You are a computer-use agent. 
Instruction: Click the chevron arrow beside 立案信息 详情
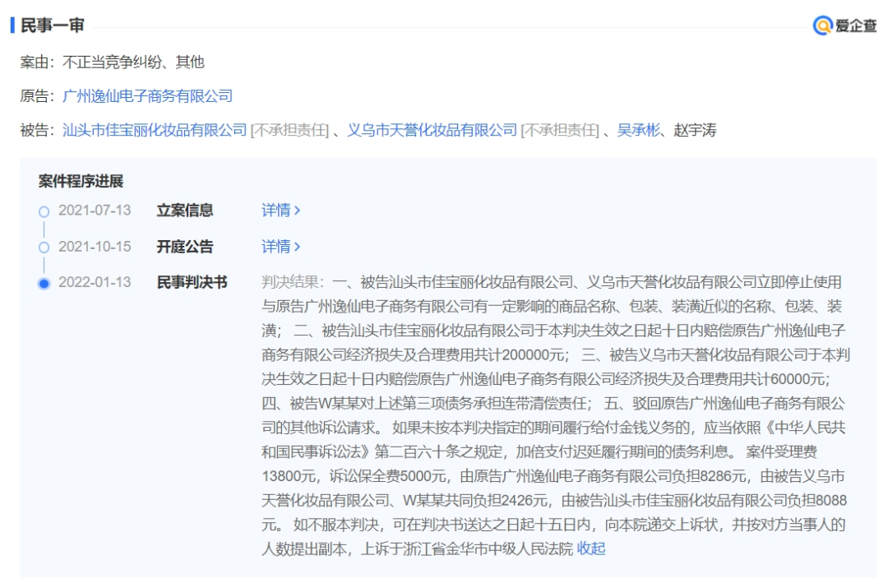pyautogui.click(x=298, y=211)
